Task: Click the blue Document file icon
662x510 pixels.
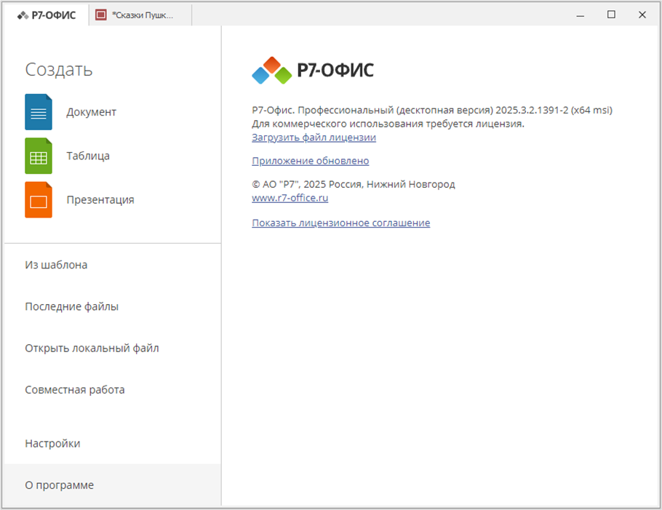Action: pos(39,112)
